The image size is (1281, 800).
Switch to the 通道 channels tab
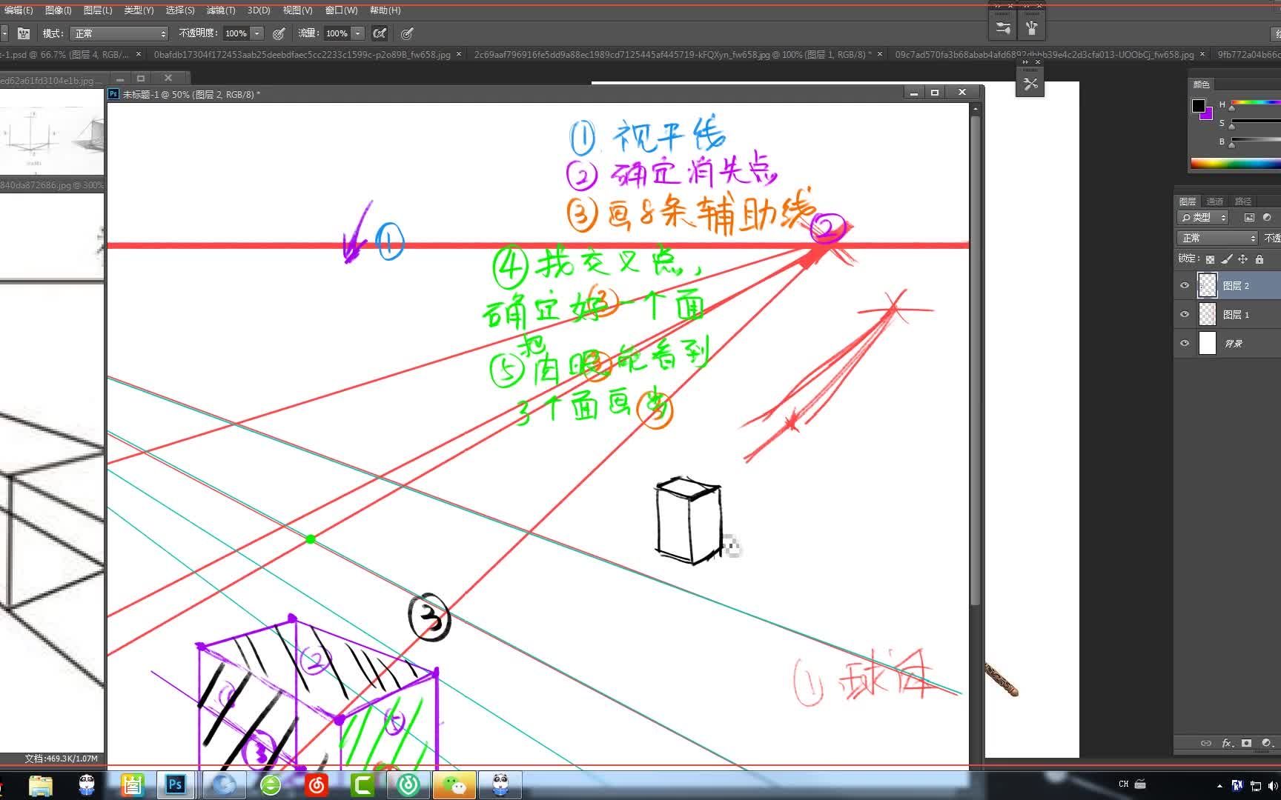[1215, 201]
